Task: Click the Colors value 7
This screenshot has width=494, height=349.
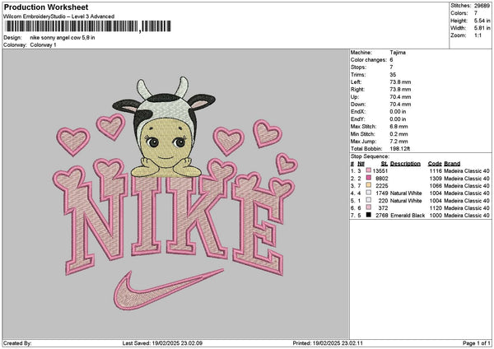Action: click(476, 13)
